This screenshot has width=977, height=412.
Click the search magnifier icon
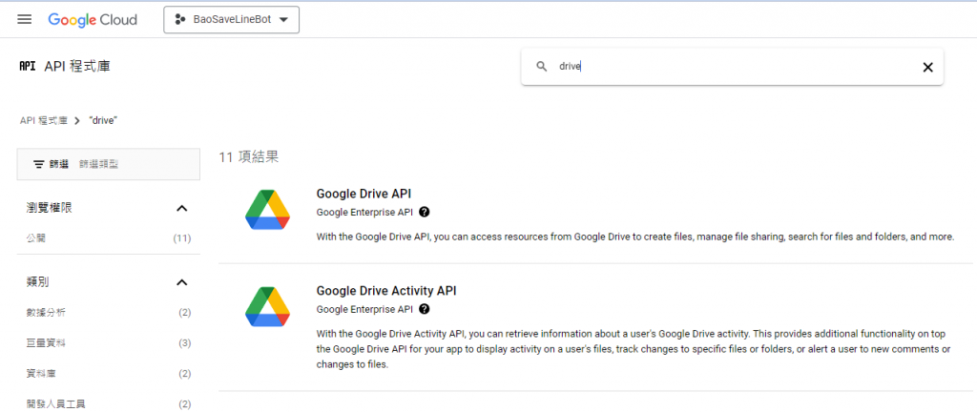542,67
